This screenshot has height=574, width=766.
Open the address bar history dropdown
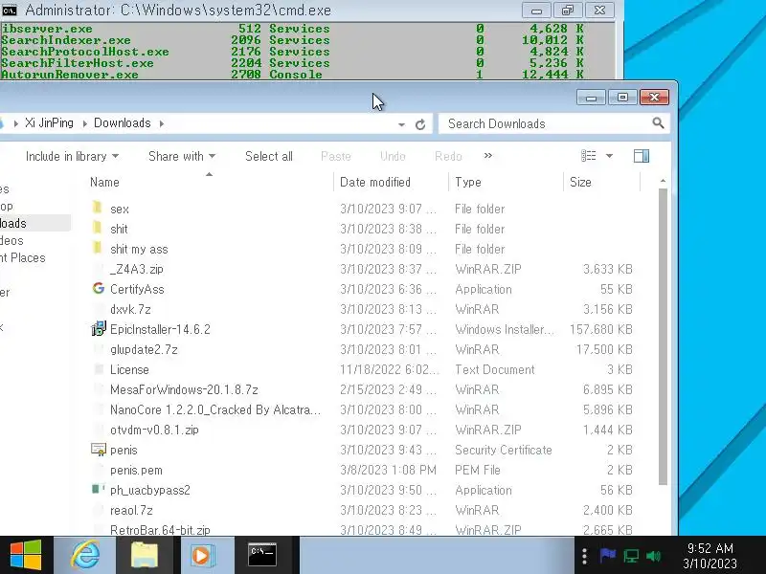(x=401, y=124)
